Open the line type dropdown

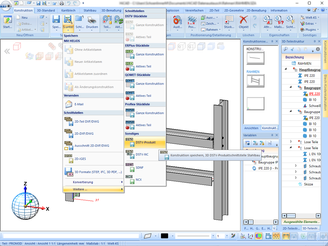click(x=213, y=236)
